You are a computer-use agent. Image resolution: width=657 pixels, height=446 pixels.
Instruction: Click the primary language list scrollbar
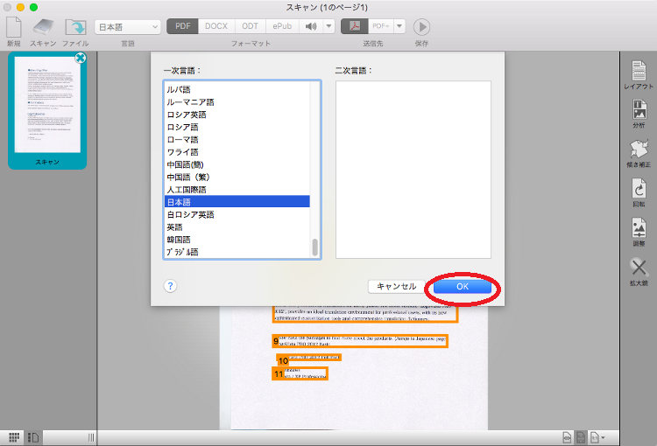tap(315, 247)
